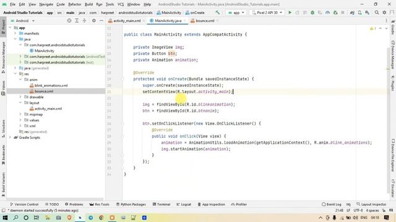Open the Pixel 2 API 30 device dropdown
Screen dimensions: 396x222
click(x=267, y=12)
